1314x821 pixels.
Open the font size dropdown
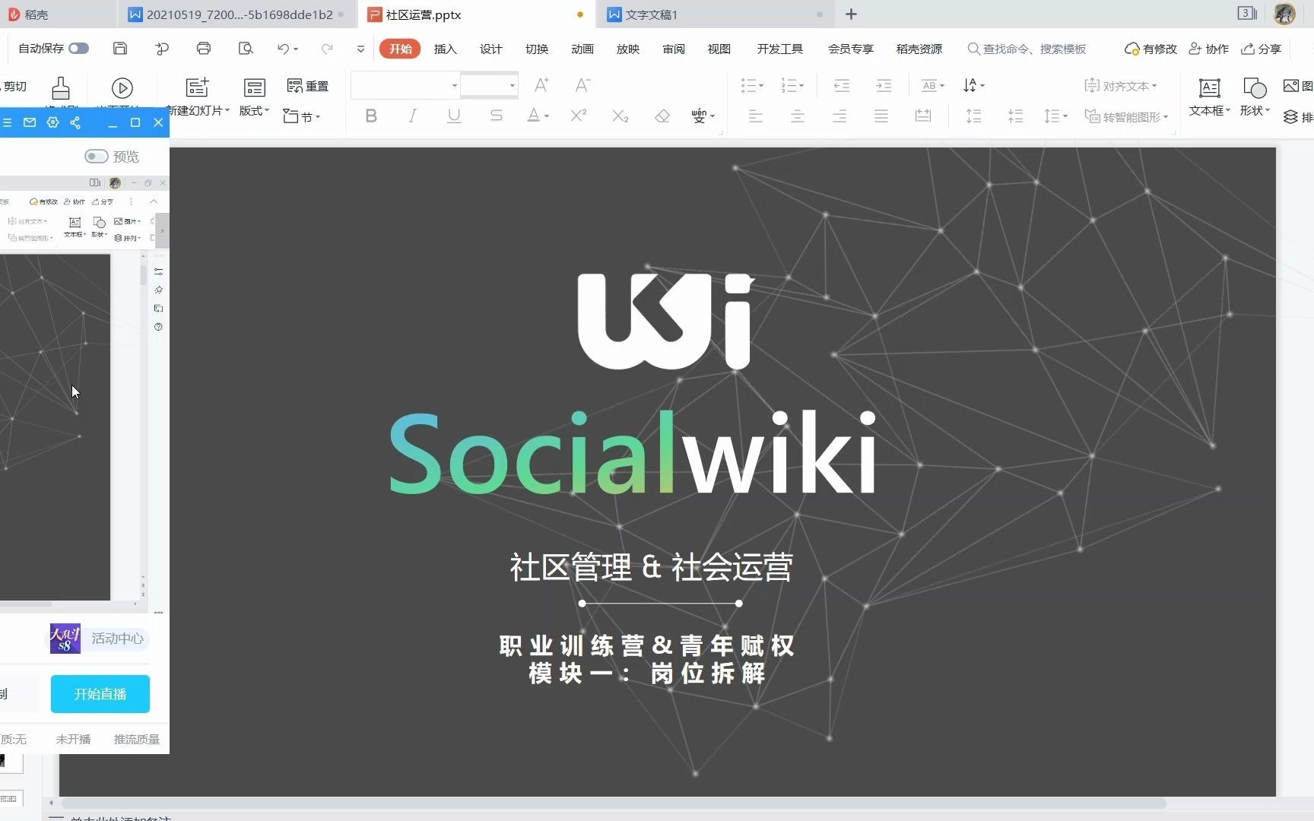pyautogui.click(x=512, y=85)
